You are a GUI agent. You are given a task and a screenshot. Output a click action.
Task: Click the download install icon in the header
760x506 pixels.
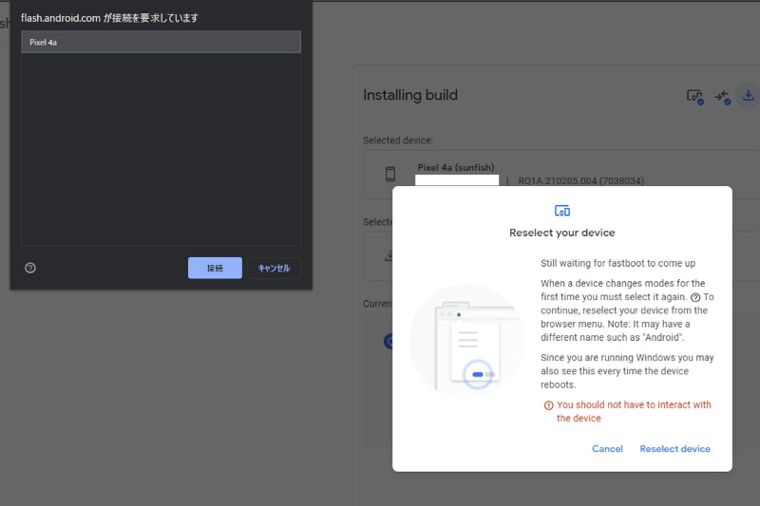(748, 95)
